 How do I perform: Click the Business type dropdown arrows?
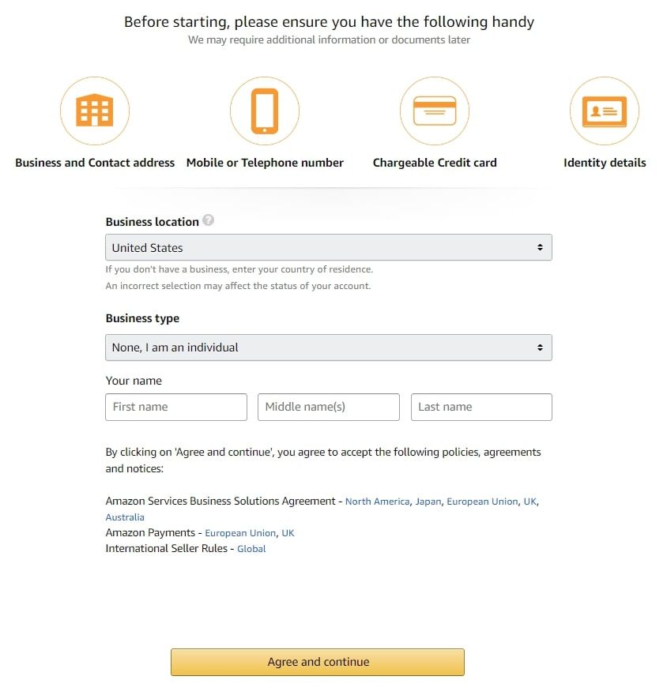tap(541, 347)
